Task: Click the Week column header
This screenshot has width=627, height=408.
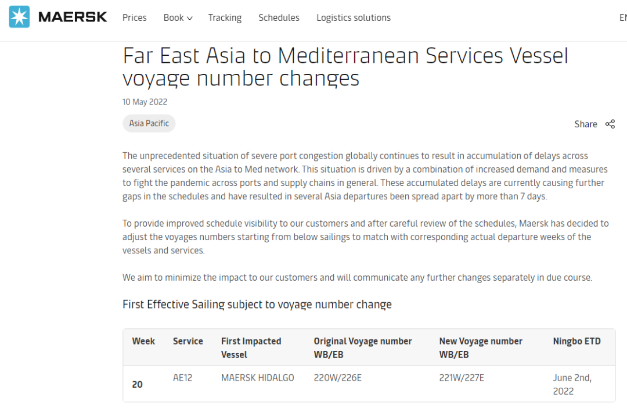Action: pos(143,341)
